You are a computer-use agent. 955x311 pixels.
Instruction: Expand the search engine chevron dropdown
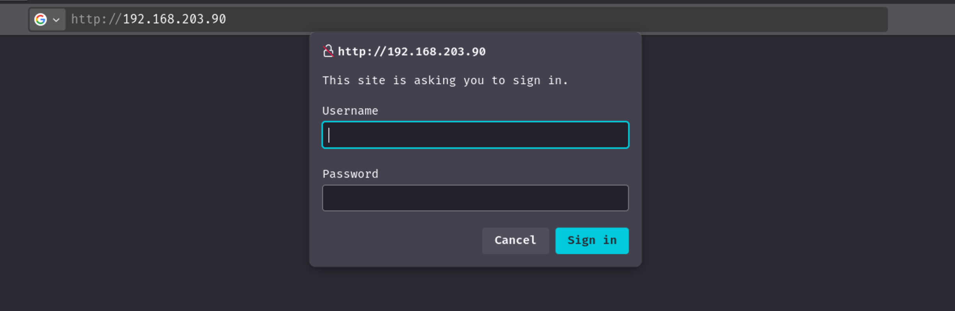click(x=56, y=20)
